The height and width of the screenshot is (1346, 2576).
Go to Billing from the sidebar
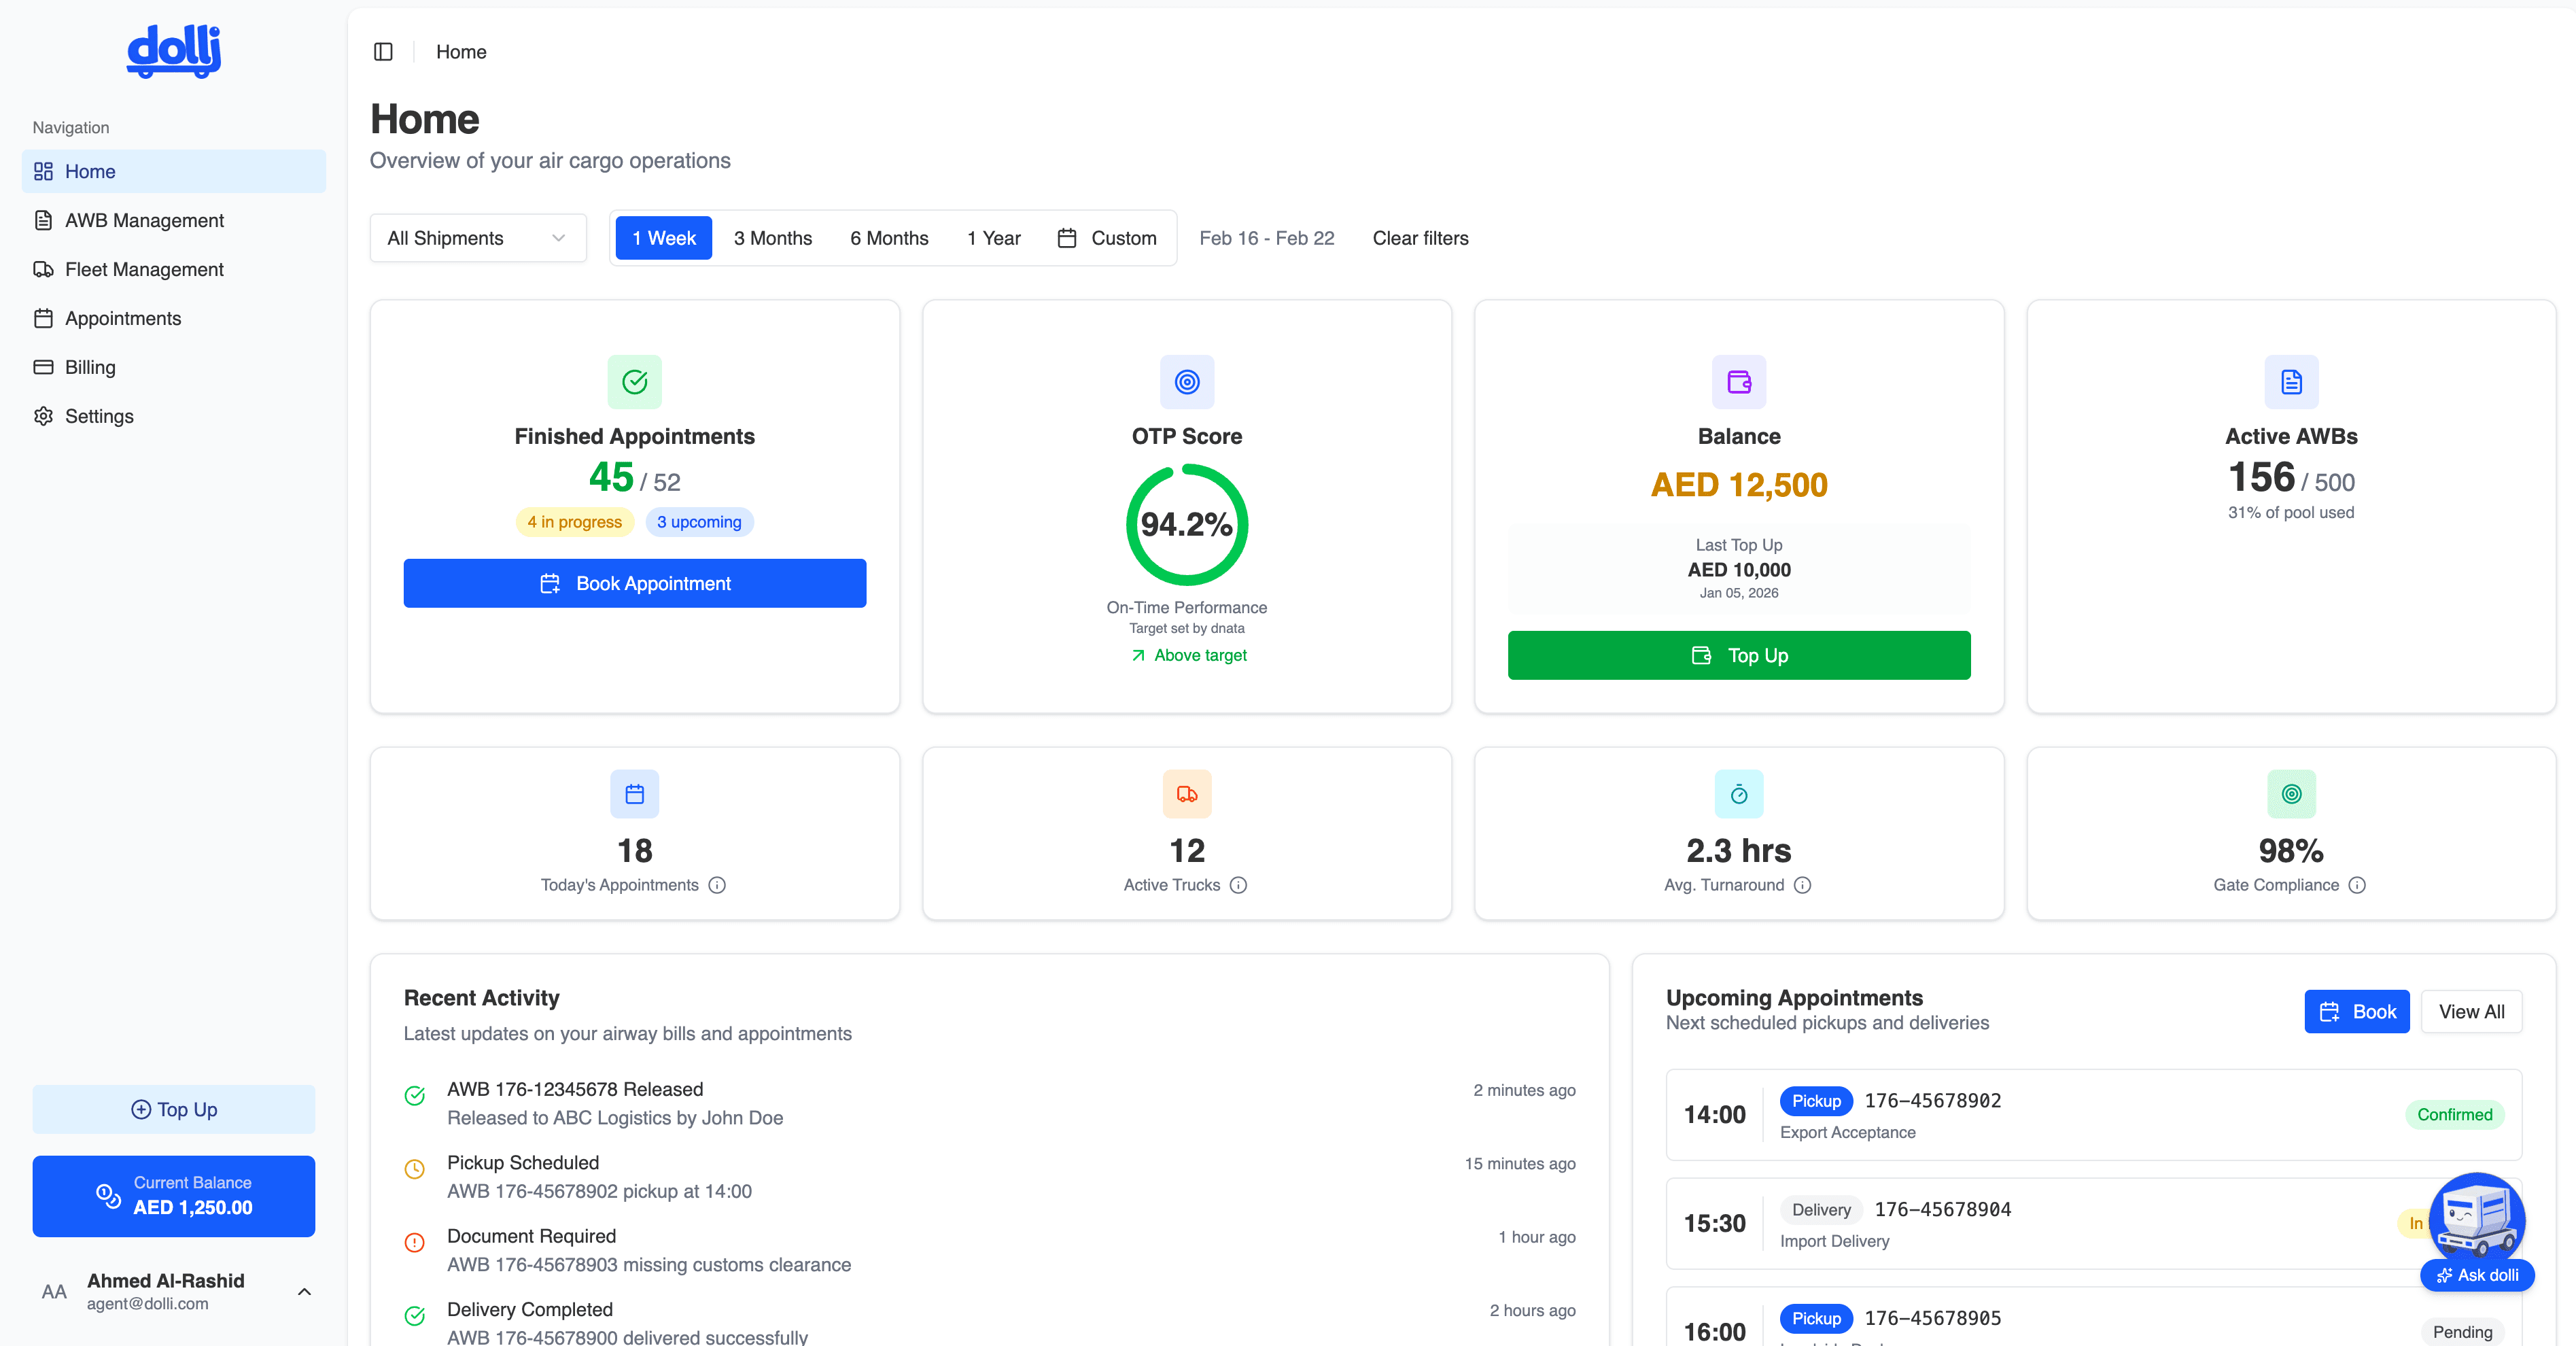[90, 367]
